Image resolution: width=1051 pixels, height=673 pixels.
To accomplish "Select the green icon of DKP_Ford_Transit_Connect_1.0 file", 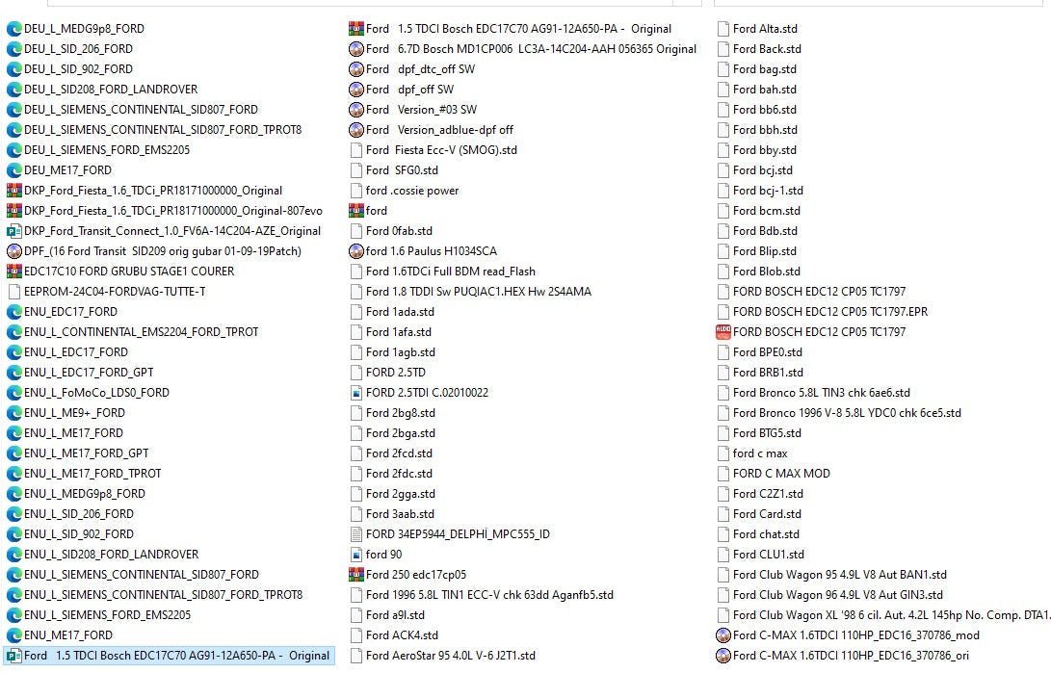I will click(x=14, y=231).
